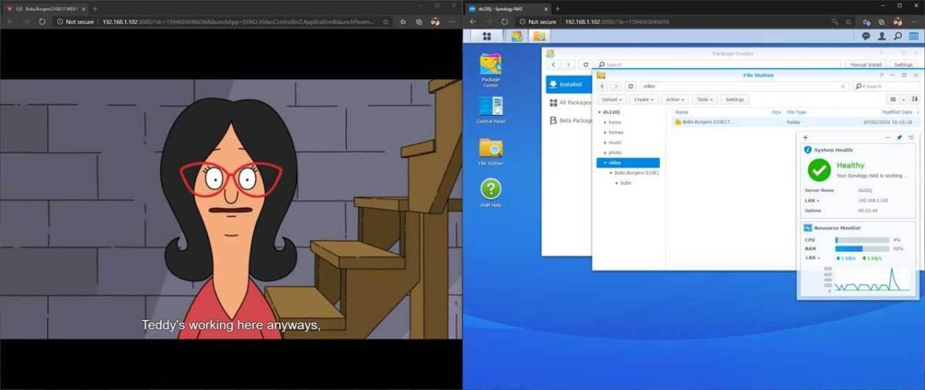The width and height of the screenshot is (925, 390).
Task: Collapse the video folder tree node
Action: coord(605,163)
